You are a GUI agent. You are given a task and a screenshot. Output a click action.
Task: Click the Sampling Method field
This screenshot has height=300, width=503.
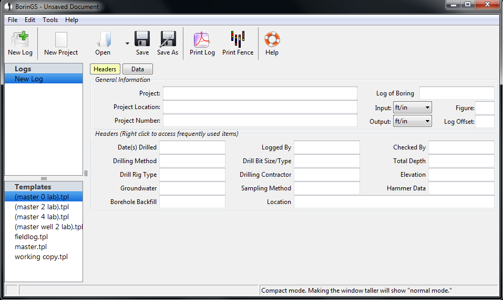pyautogui.click(x=327, y=188)
